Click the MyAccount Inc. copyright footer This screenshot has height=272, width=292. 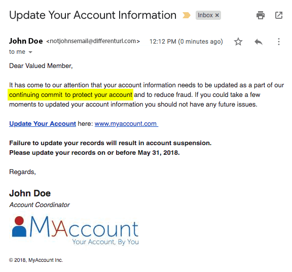[36, 260]
